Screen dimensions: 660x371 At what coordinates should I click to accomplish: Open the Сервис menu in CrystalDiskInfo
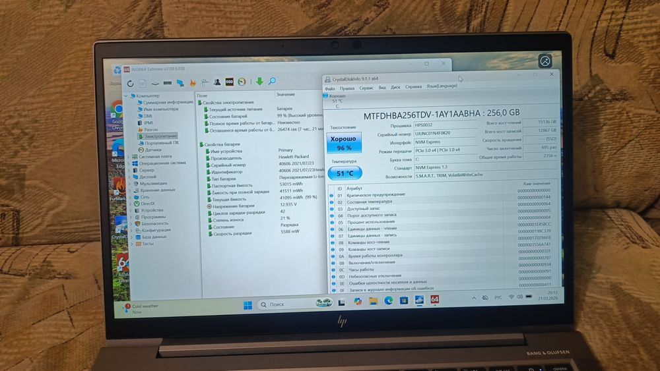click(366, 88)
